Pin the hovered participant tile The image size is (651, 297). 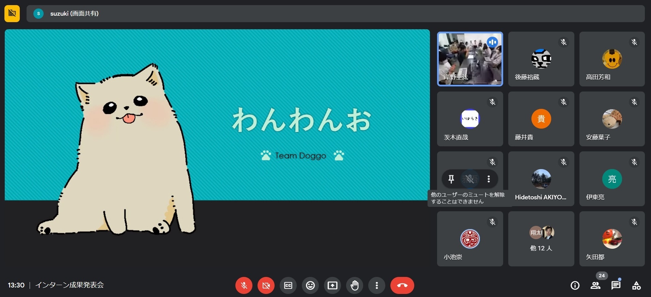[451, 179]
